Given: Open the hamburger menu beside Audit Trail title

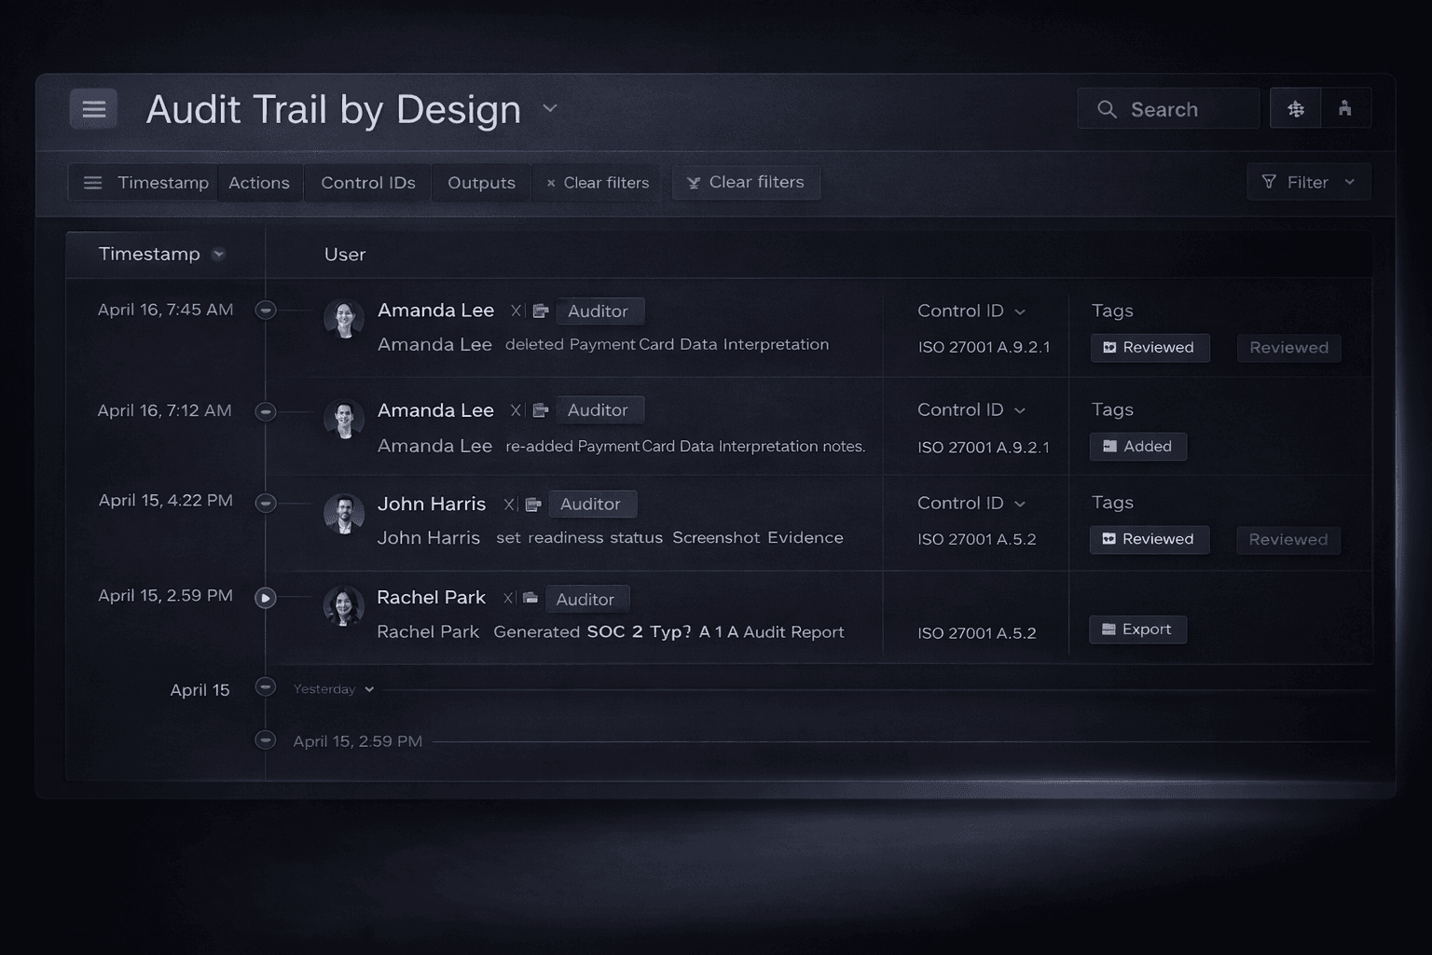Looking at the screenshot, I should (93, 108).
